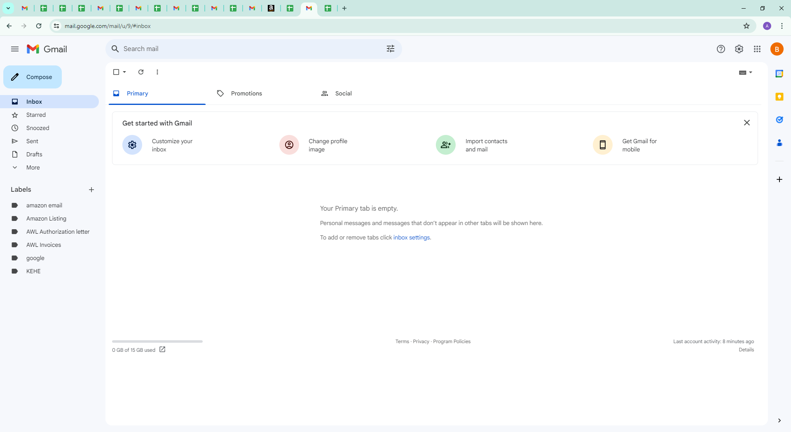Select the input tools keyboard icon
This screenshot has height=432, width=791.
pyautogui.click(x=742, y=72)
